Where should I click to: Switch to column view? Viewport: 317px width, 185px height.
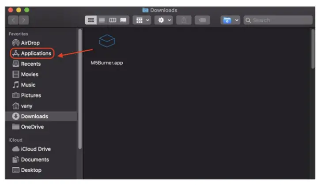pyautogui.click(x=113, y=20)
